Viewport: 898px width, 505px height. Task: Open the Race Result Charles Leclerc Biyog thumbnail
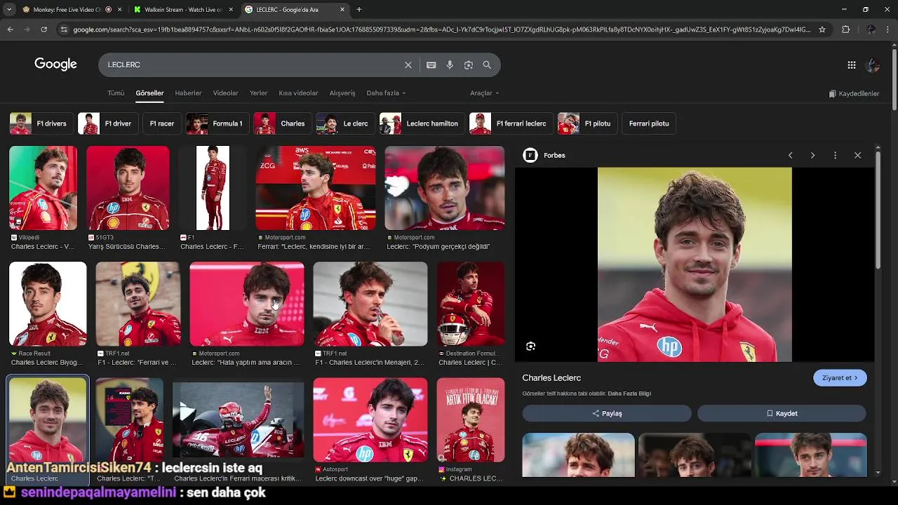48,304
